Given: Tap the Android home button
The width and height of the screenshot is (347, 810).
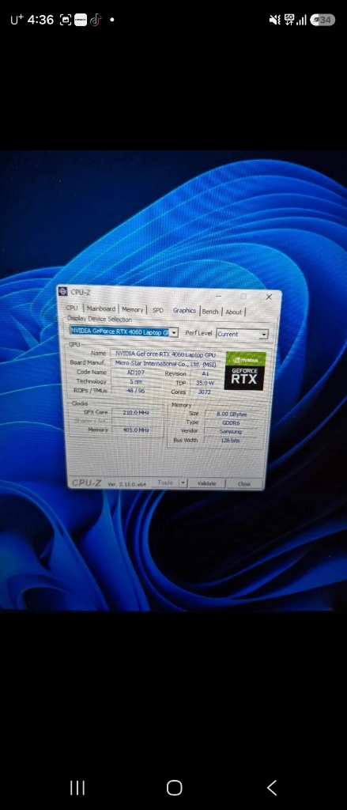Looking at the screenshot, I should (x=175, y=787).
